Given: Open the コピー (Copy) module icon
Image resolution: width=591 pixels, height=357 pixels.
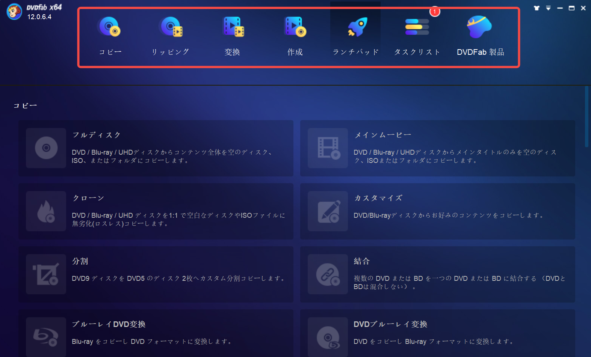Looking at the screenshot, I should pos(110,27).
